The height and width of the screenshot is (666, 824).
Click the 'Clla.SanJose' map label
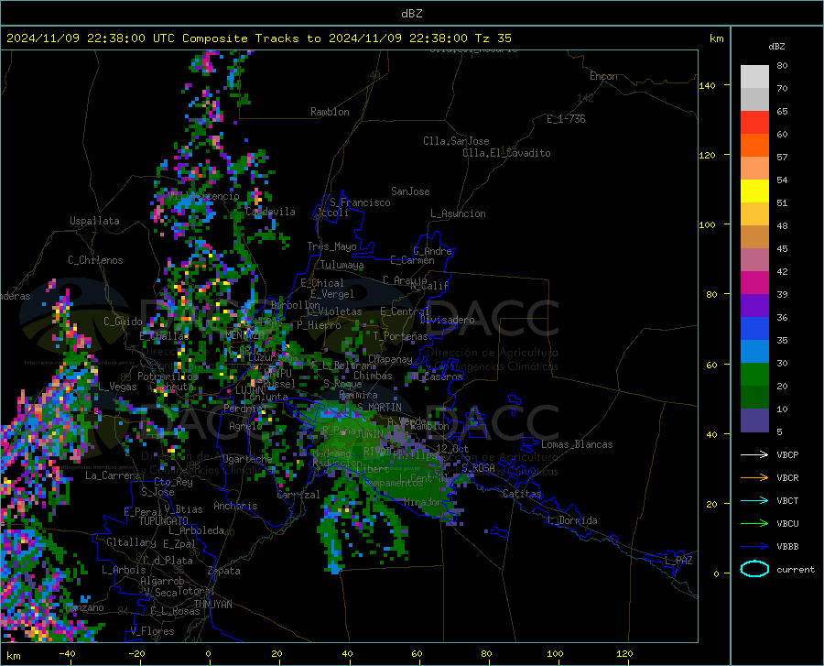456,141
